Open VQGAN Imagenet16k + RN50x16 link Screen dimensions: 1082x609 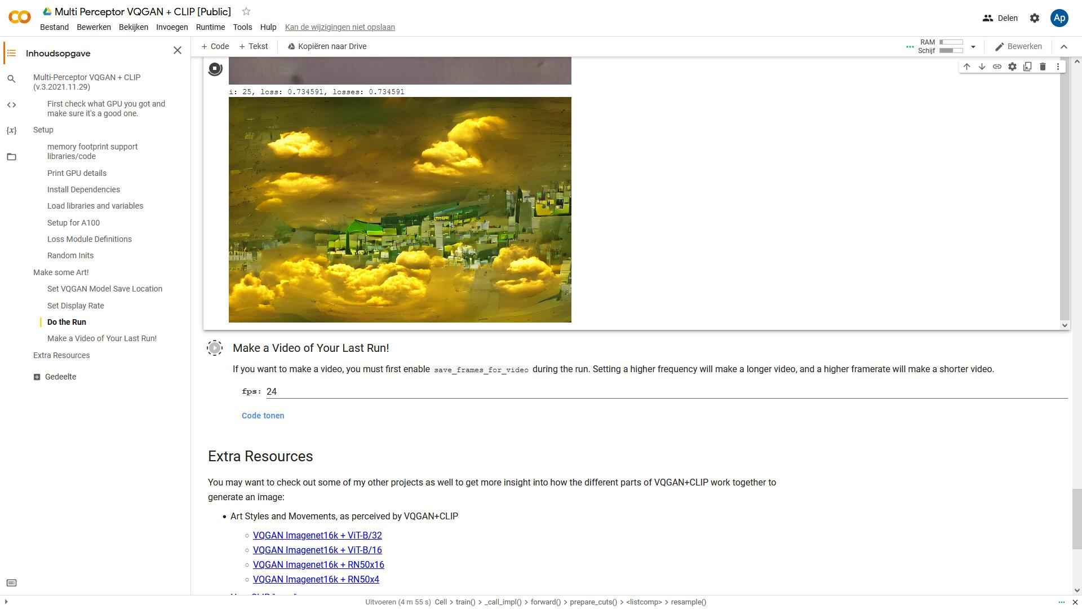click(x=318, y=564)
